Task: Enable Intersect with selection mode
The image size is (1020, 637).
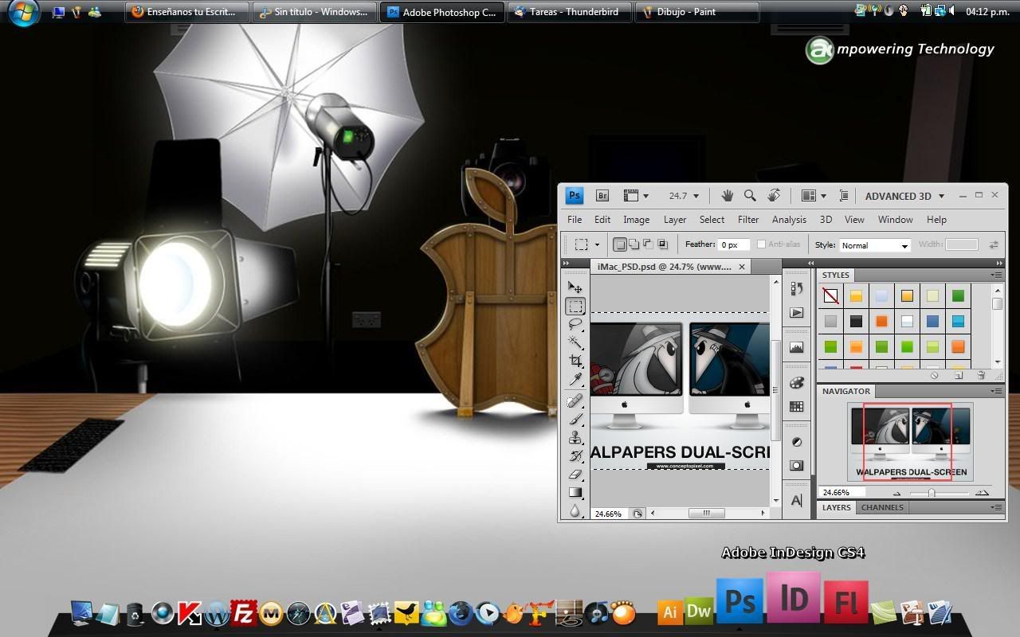Action: click(662, 244)
